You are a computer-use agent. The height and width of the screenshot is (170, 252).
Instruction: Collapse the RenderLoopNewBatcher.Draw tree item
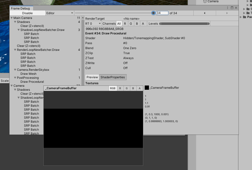15,50
